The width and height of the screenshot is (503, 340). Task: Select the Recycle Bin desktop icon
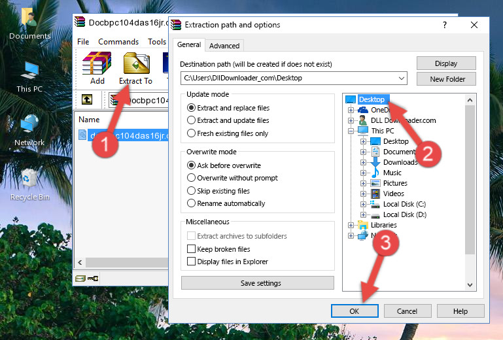(x=29, y=185)
